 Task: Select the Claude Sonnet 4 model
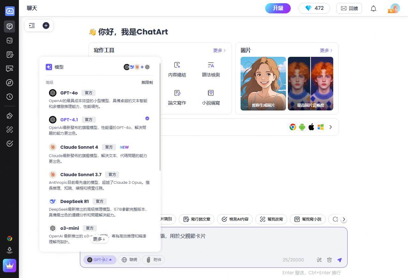tap(99, 153)
